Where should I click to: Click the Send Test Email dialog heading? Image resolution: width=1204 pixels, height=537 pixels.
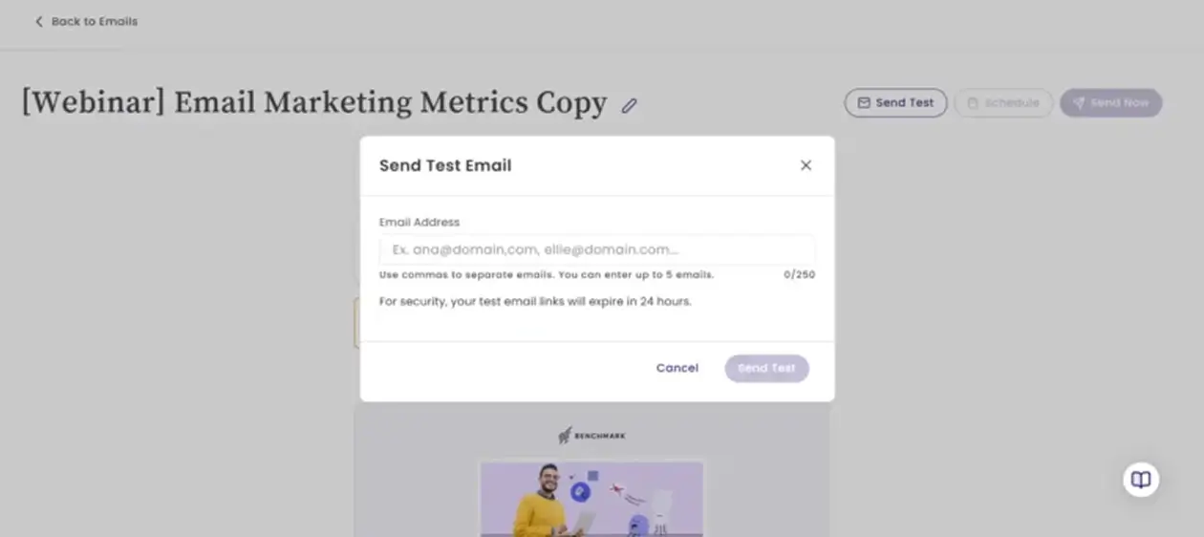(445, 165)
